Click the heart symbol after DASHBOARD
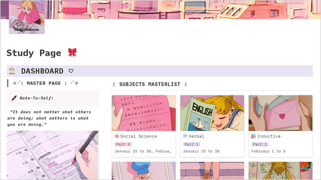321x180 pixels. [x=71, y=71]
